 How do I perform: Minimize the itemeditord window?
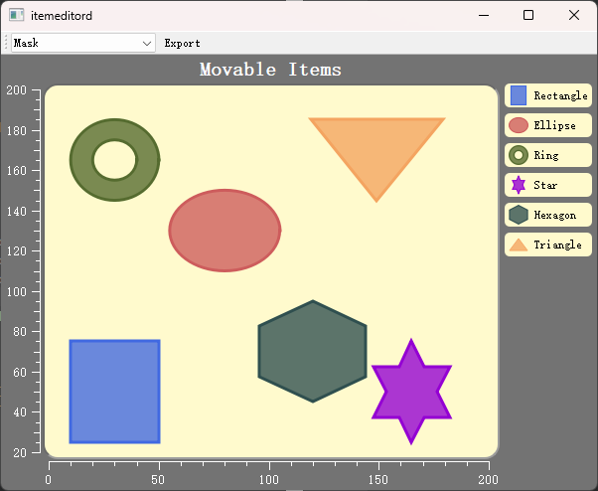tap(484, 15)
